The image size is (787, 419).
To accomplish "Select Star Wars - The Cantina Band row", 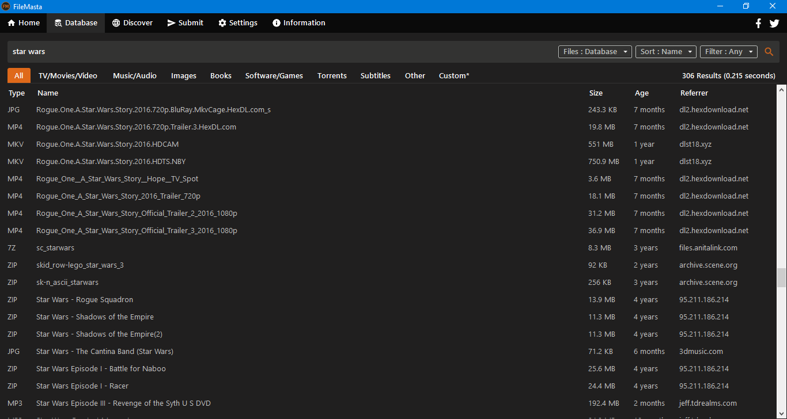I will click(x=388, y=352).
